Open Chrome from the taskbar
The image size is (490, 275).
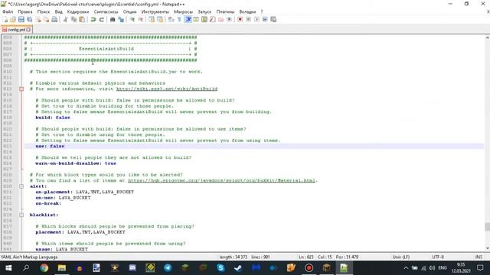(44, 268)
